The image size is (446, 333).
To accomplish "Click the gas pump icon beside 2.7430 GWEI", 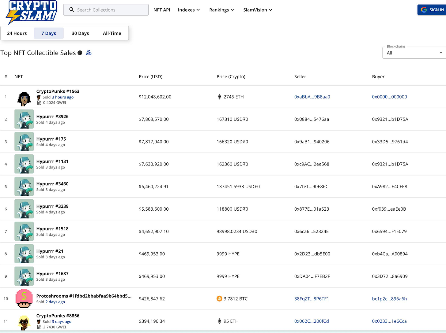I will [39, 327].
